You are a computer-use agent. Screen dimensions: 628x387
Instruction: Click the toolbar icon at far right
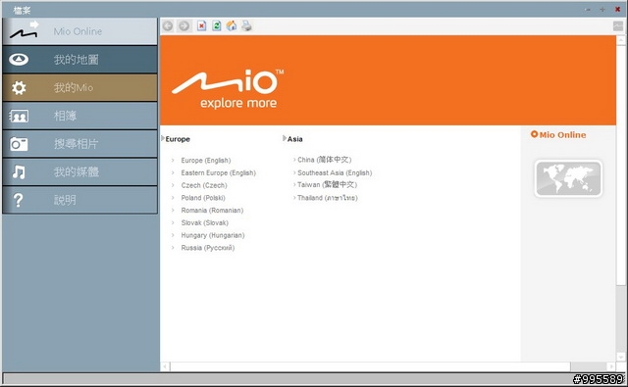point(618,26)
